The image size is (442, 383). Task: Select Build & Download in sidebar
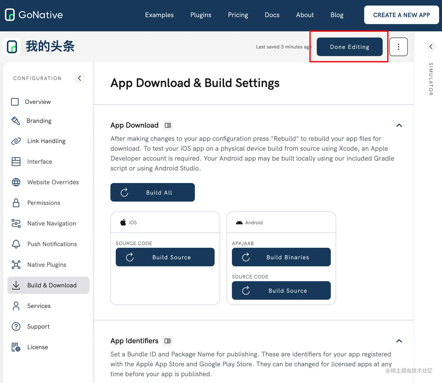click(48, 285)
